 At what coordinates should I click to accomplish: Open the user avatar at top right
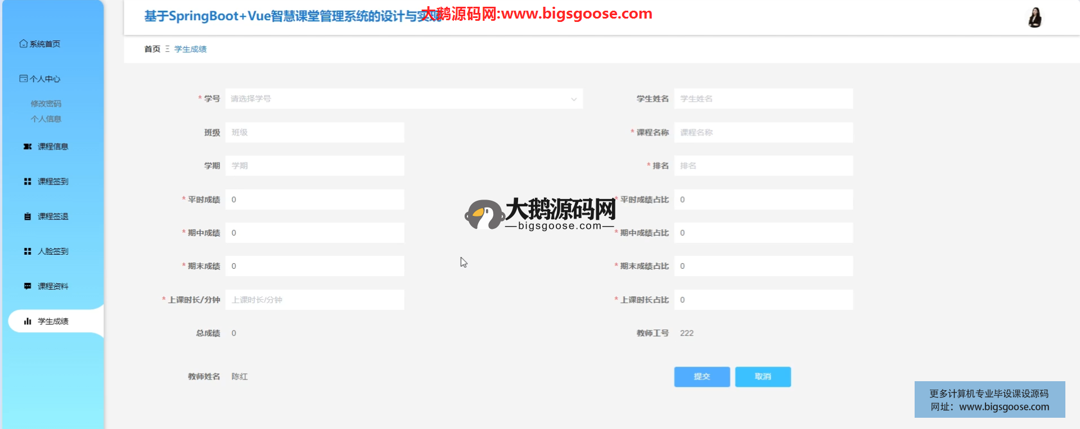click(x=1034, y=17)
